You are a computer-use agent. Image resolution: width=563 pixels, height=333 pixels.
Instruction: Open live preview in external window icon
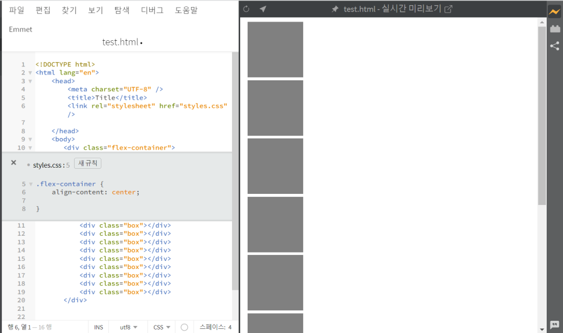click(448, 9)
